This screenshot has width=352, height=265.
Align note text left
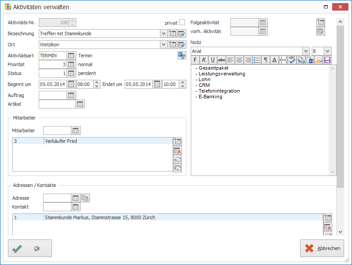(x=230, y=60)
